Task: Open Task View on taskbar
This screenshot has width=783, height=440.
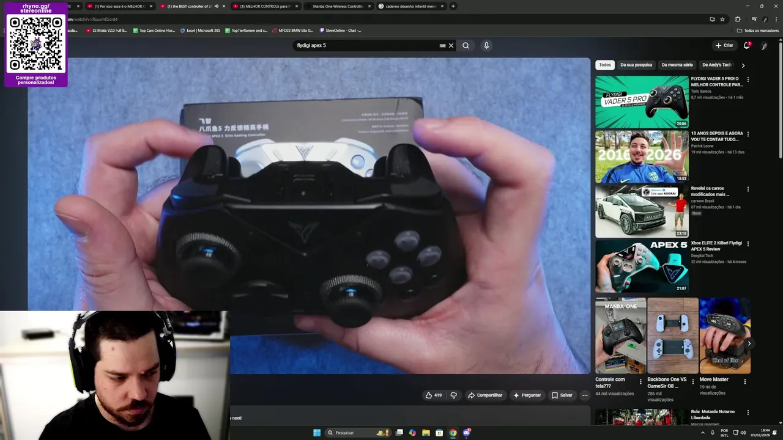Action: [399, 433]
